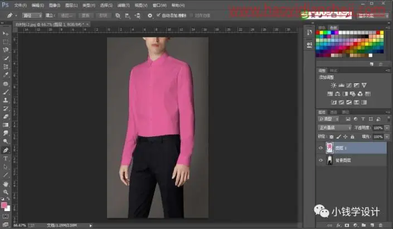This screenshot has height=229, width=393.
Task: Select the Clone Stamp tool
Action: (6, 100)
